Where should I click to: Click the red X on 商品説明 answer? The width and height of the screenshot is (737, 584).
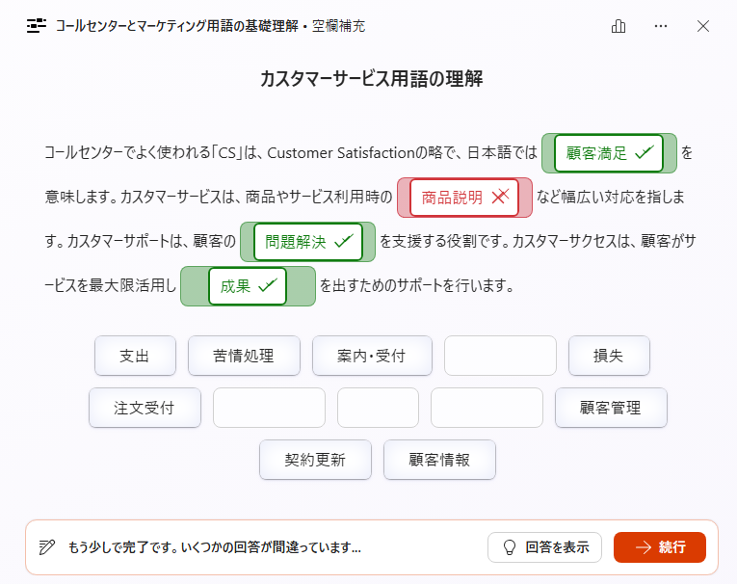(x=500, y=198)
